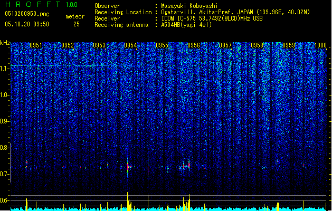Click the "Receiver" field label
This screenshot has width=332, height=211.
pyautogui.click(x=107, y=18)
